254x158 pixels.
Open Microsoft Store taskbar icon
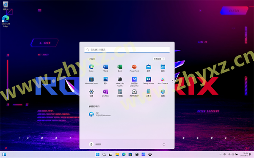[x=130, y=155]
